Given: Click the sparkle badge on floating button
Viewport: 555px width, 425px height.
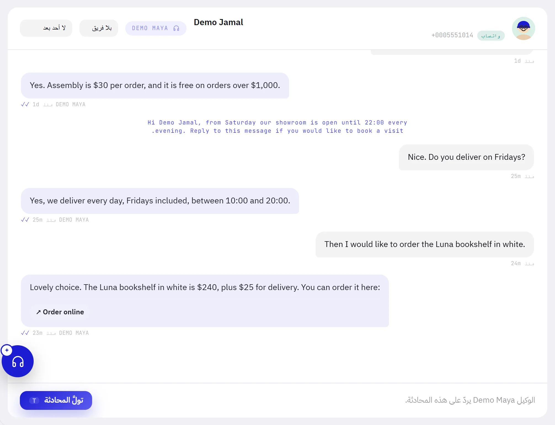Looking at the screenshot, I should click(7, 350).
